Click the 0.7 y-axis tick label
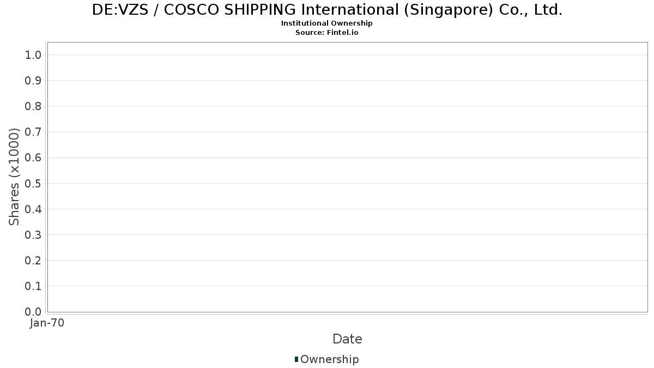654x368 pixels. click(33, 132)
